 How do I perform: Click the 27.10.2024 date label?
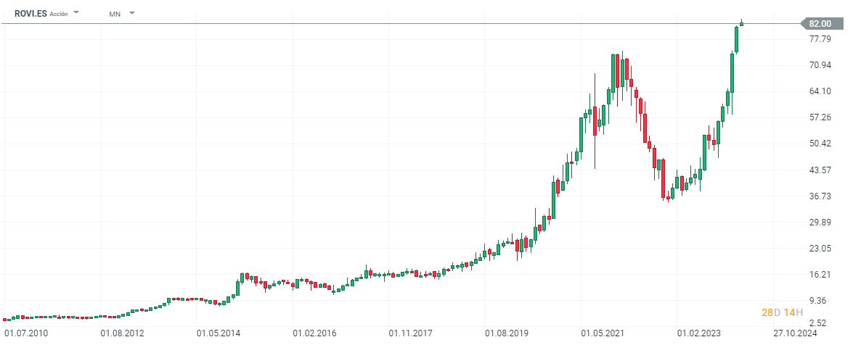pos(796,334)
